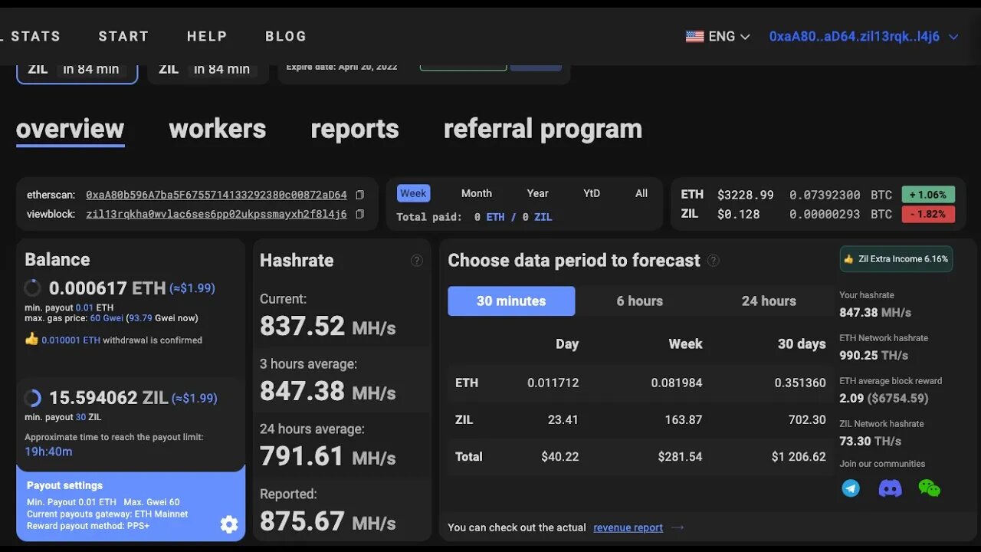Click the min. payout 30 ZIL value
981x552 pixels.
click(x=80, y=417)
